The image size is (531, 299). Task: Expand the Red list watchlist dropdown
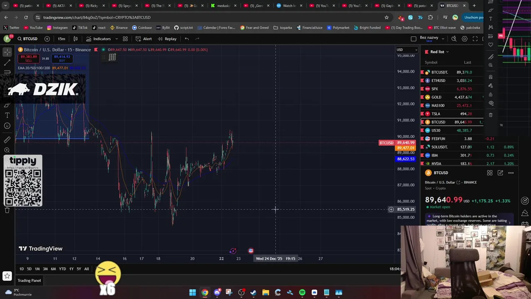[439, 52]
